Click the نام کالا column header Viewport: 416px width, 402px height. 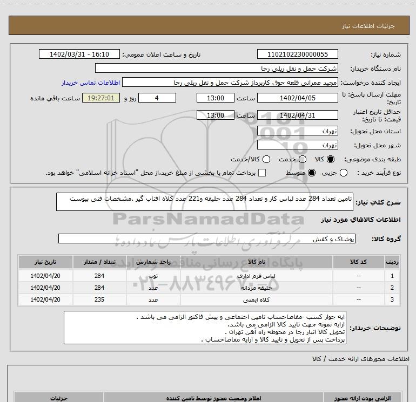click(x=256, y=262)
